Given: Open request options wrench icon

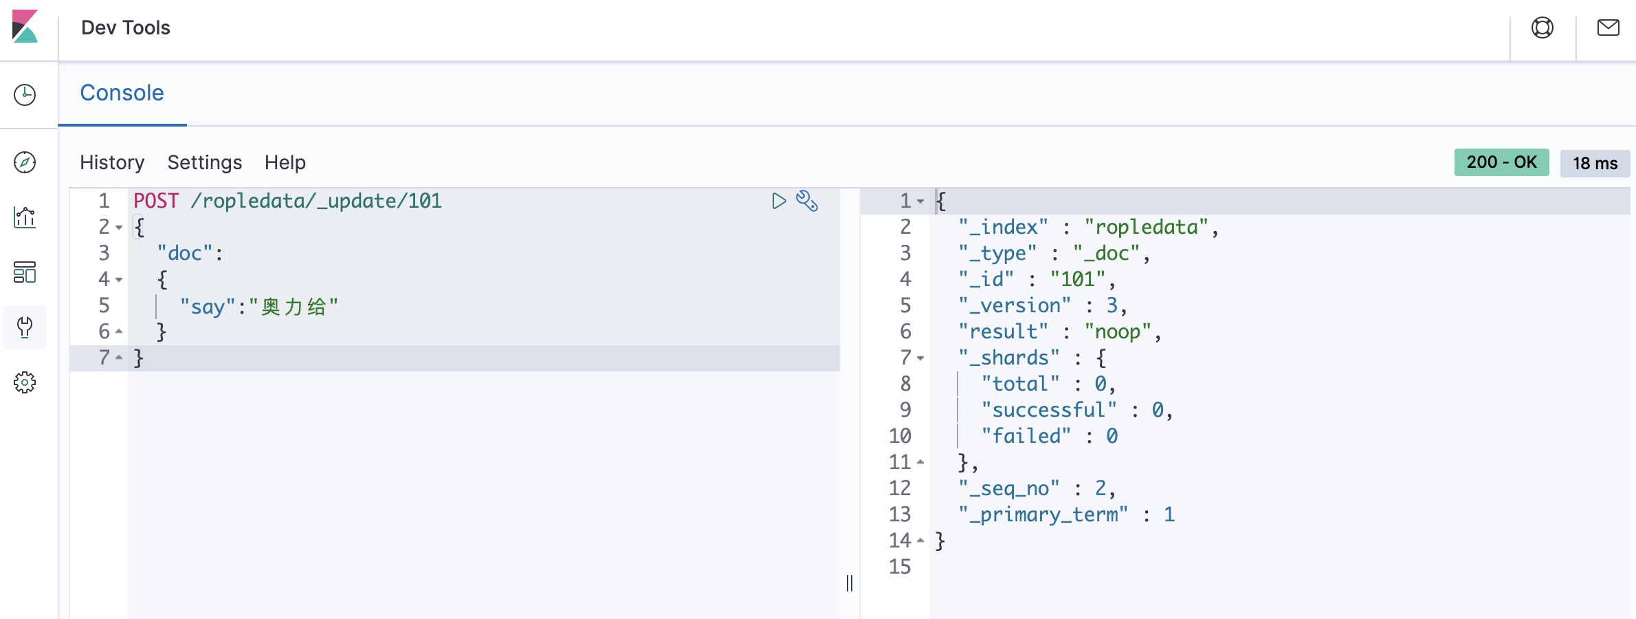Looking at the screenshot, I should (x=807, y=201).
